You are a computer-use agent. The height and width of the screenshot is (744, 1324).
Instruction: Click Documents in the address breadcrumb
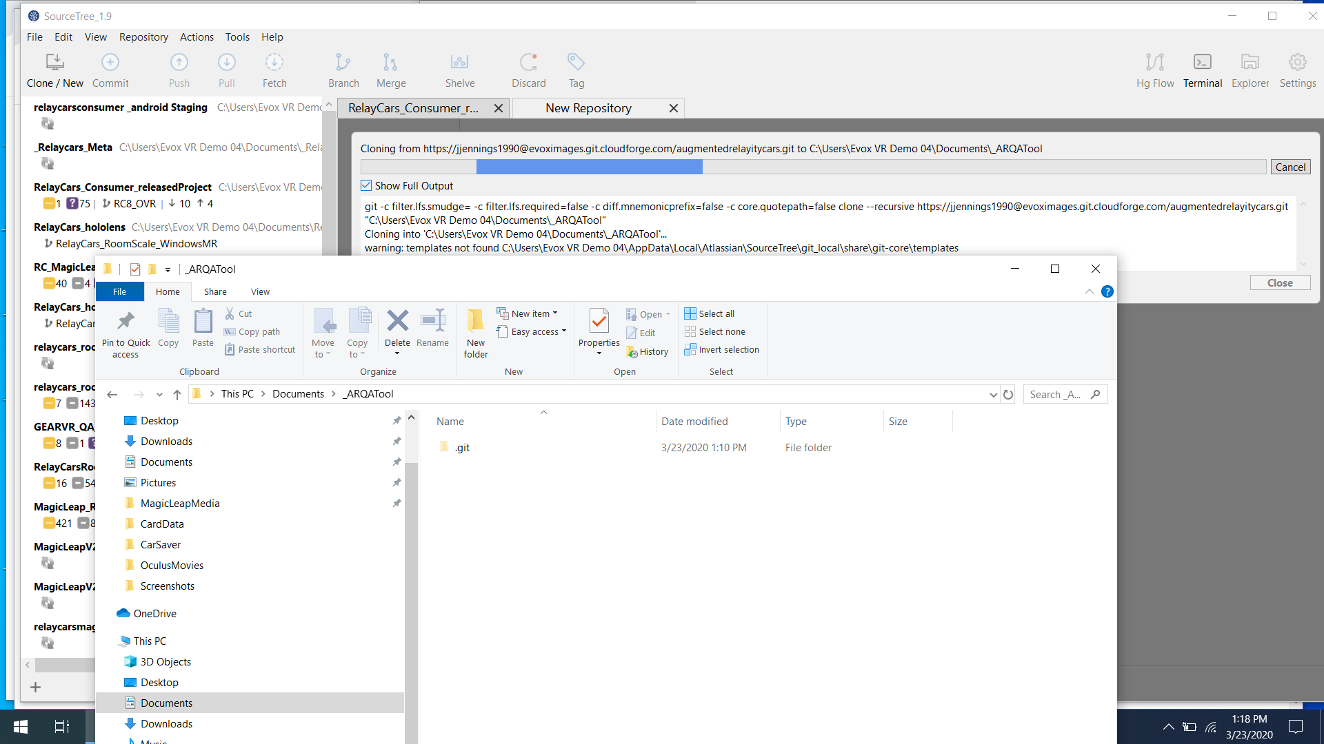click(x=298, y=394)
